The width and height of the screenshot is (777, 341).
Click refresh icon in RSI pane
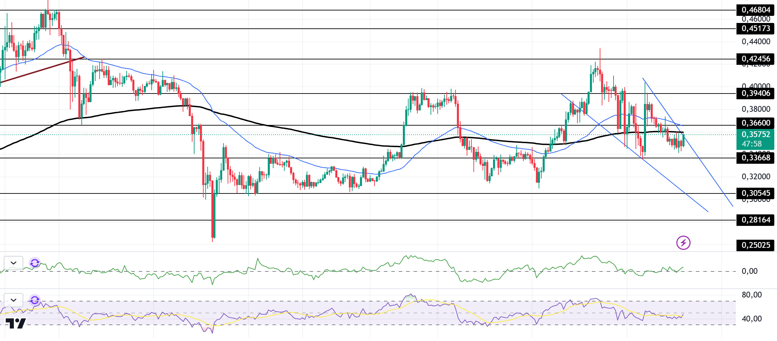[x=35, y=300]
